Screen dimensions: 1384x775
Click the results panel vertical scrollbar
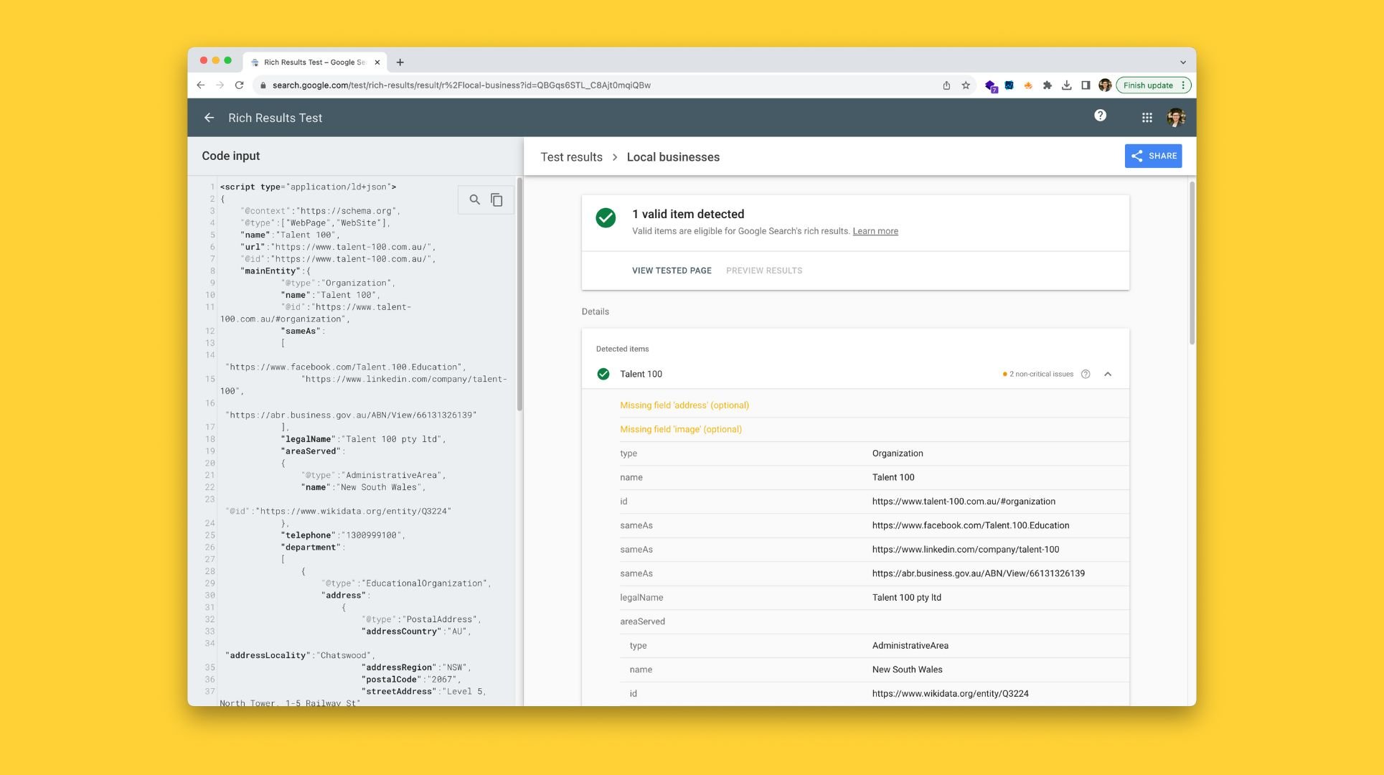pos(1192,263)
